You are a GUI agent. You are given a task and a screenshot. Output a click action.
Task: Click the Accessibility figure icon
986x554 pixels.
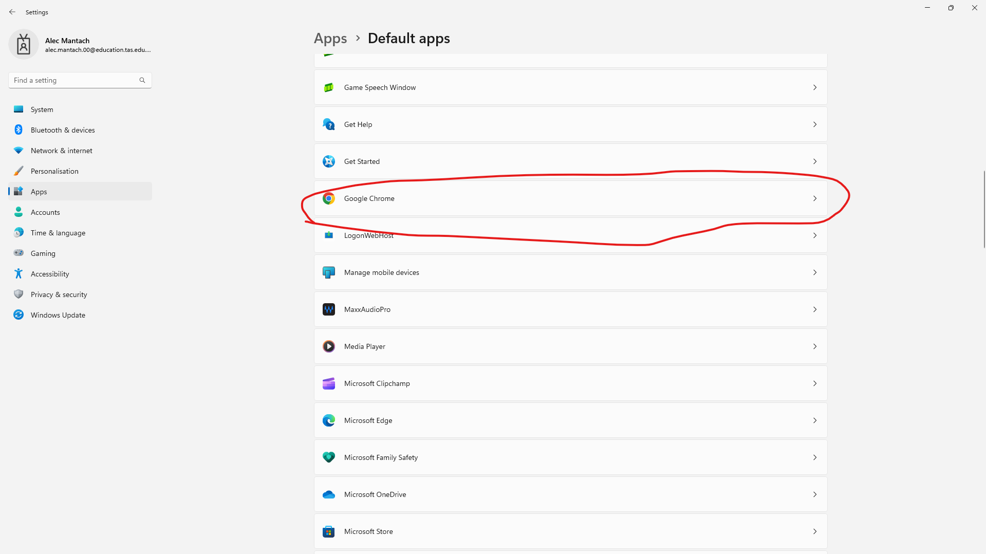18,274
